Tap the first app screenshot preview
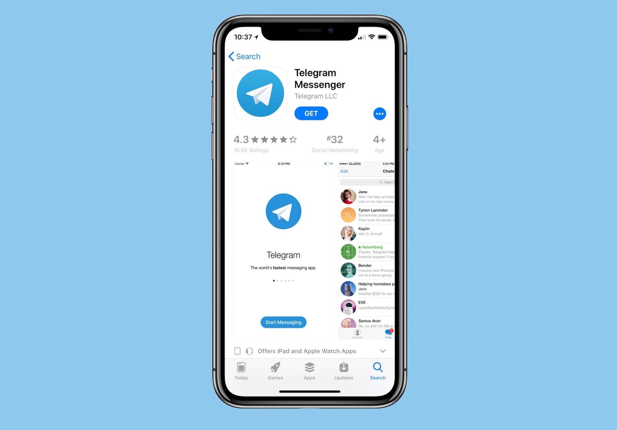 coord(284,250)
